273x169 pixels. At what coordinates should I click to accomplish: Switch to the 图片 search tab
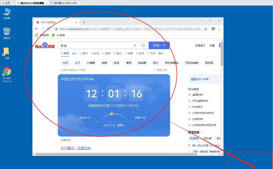click(84, 53)
